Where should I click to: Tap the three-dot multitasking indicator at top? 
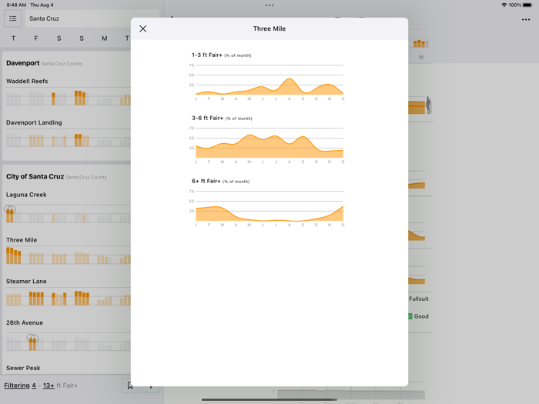click(x=269, y=5)
